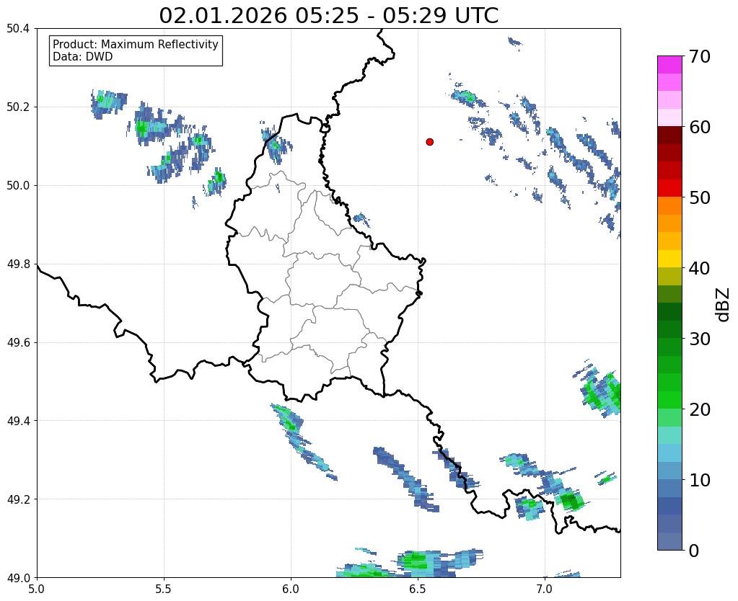Click the colorbar tick label 30

coord(700,339)
